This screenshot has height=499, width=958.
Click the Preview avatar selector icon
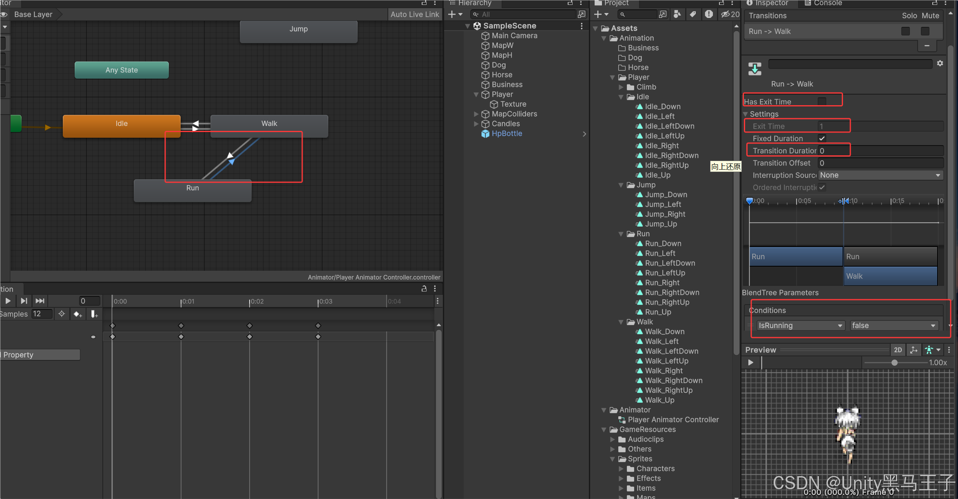(929, 350)
